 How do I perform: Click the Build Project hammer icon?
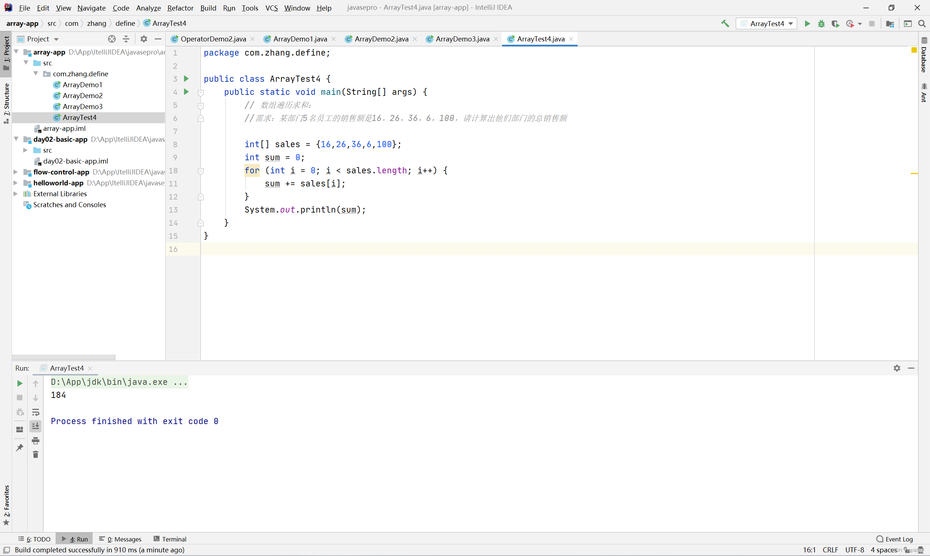(x=725, y=24)
